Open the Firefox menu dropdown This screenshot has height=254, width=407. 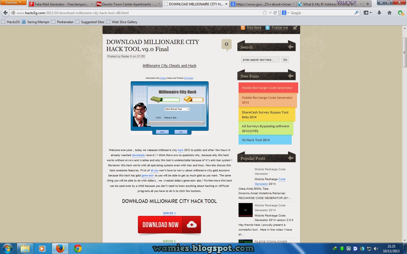coord(13,3)
